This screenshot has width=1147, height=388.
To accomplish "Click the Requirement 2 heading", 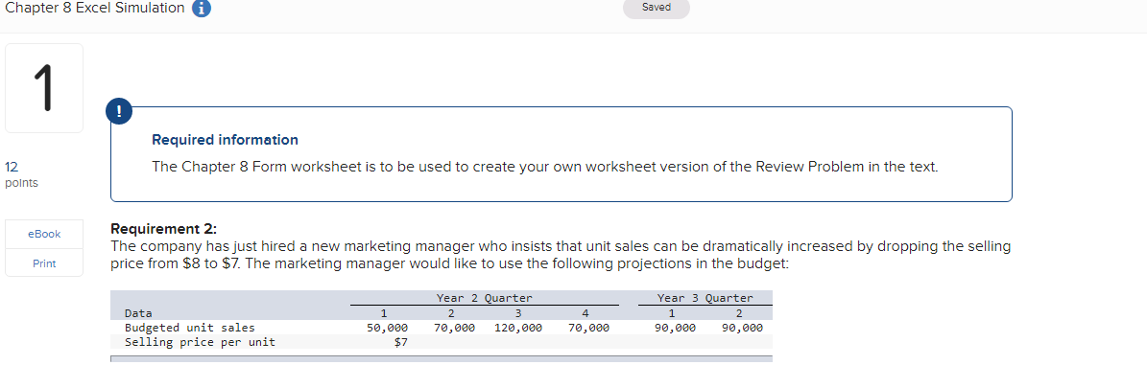I will tap(164, 229).
